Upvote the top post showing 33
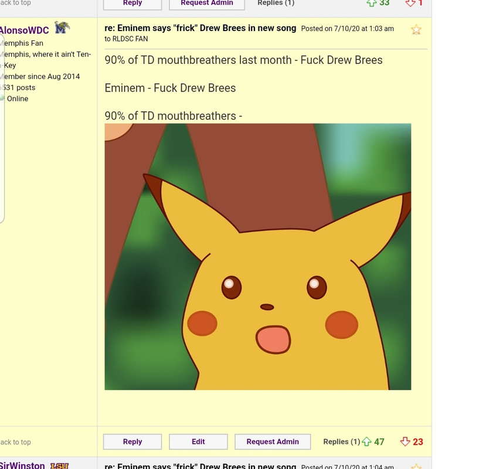 [372, 3]
